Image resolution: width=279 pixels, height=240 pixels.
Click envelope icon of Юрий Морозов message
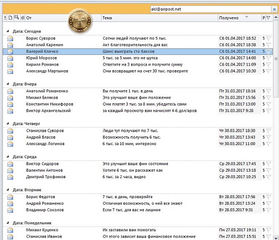pos(10,58)
